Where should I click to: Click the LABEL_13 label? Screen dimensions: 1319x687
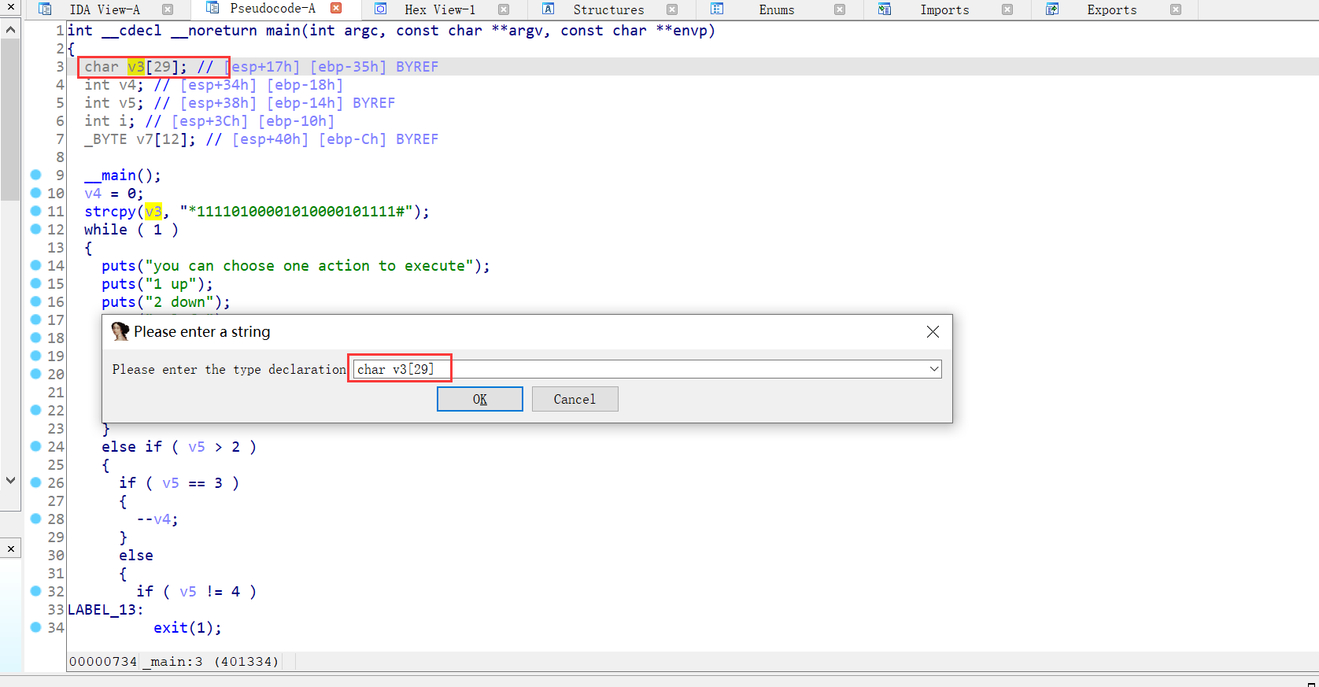point(105,610)
